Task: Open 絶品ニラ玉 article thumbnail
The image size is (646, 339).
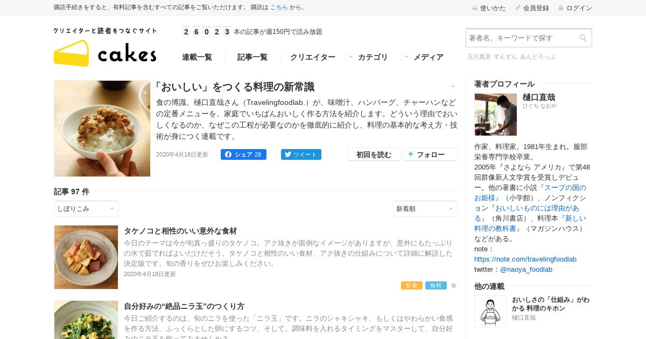Action: (x=86, y=320)
